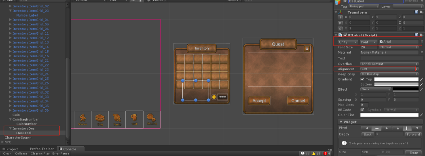This screenshot has width=425, height=156.
Task: Set pivot to horizontal center
Action: [x=376, y=128]
